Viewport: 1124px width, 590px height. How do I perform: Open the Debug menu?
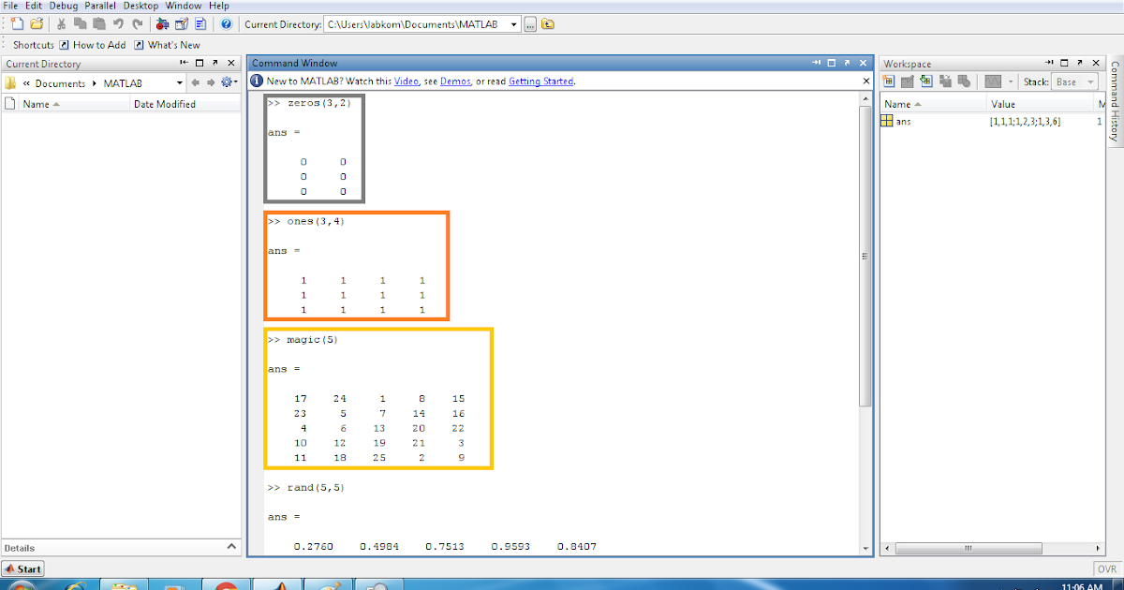click(x=63, y=6)
